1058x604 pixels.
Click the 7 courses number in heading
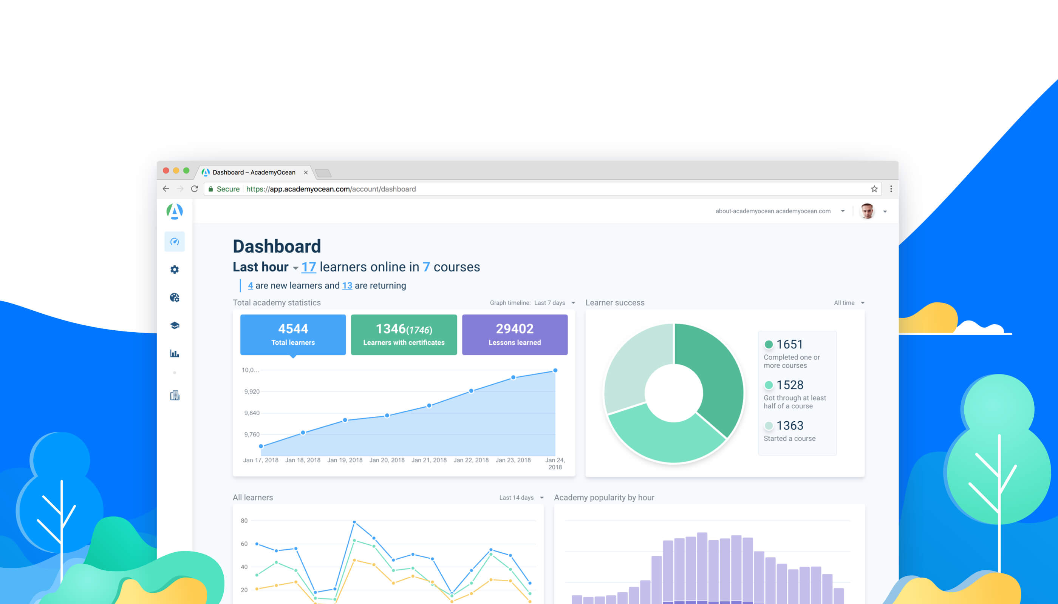pyautogui.click(x=427, y=267)
